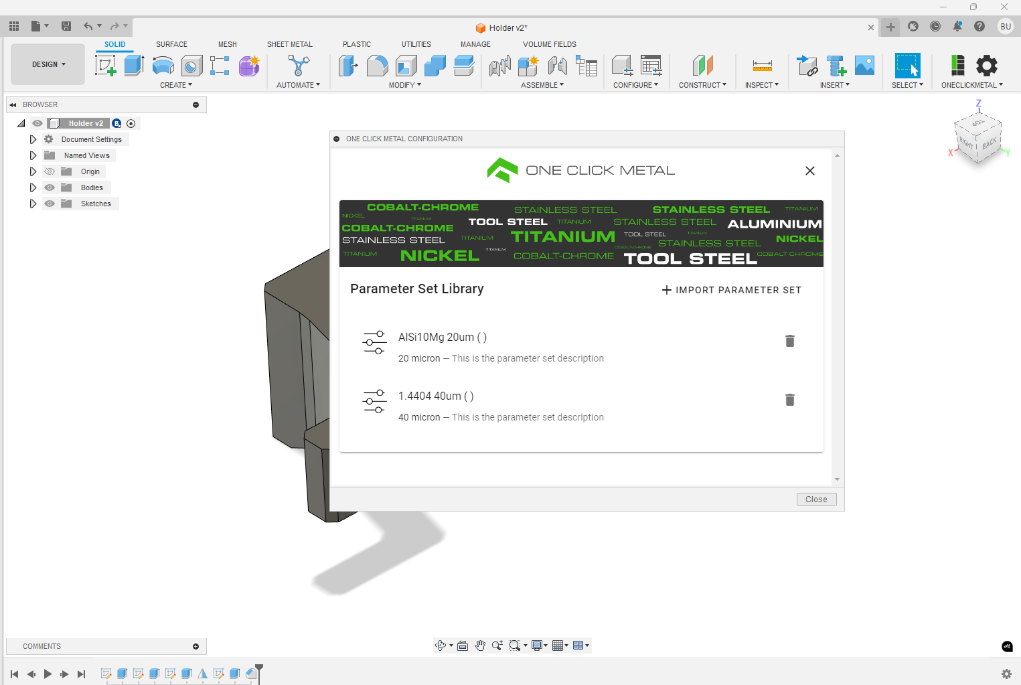Open the Construct dropdown menu

(702, 85)
